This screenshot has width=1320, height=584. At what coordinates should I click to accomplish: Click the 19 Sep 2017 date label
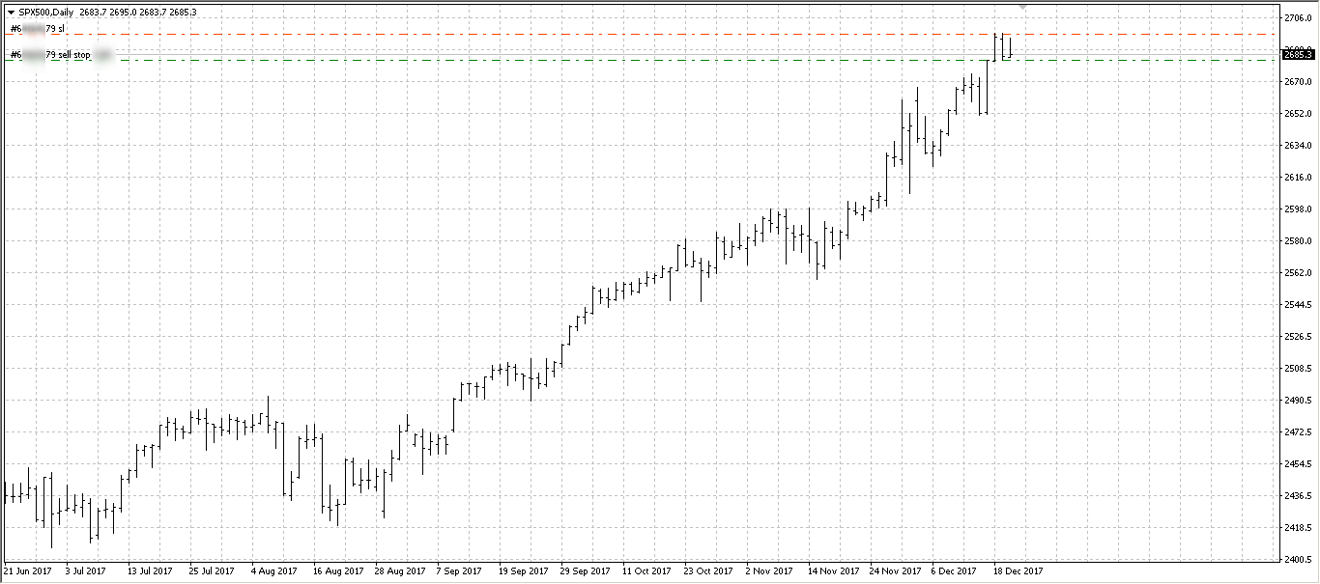click(x=523, y=571)
